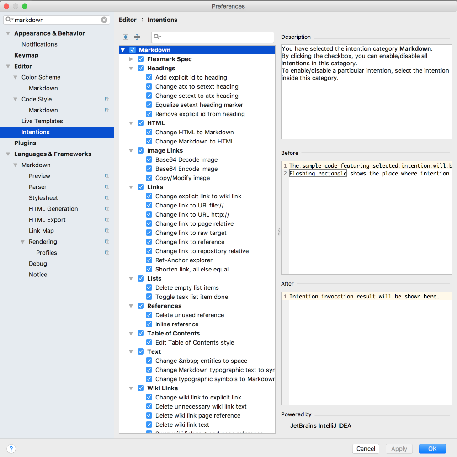This screenshot has width=457, height=457.
Task: Select Change atx to setext heading row
Action: (x=197, y=86)
